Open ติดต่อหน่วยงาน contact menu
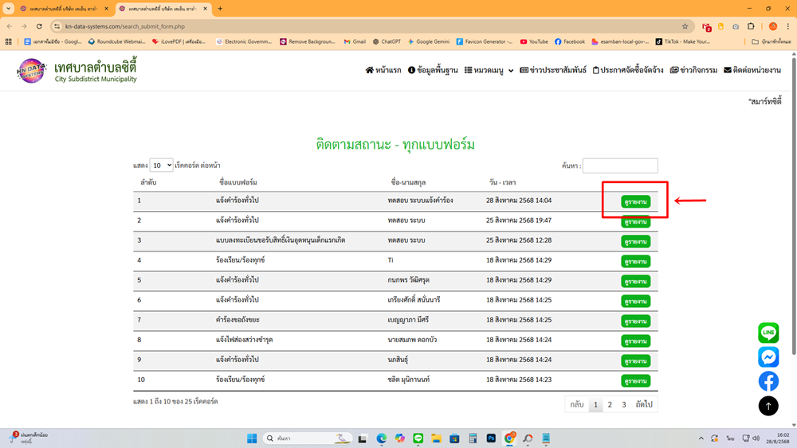Screen dimensions: 797x448 pyautogui.click(x=752, y=70)
